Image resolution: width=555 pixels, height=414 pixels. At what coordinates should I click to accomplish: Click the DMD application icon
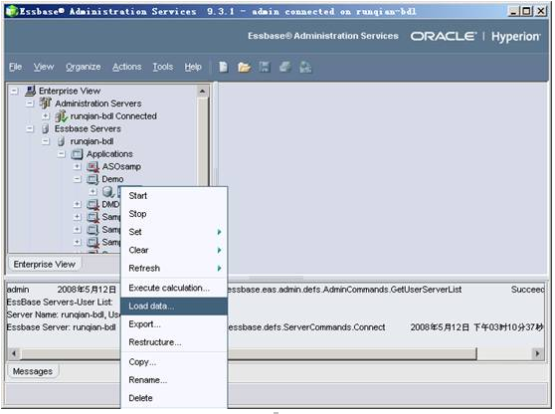pyautogui.click(x=92, y=204)
